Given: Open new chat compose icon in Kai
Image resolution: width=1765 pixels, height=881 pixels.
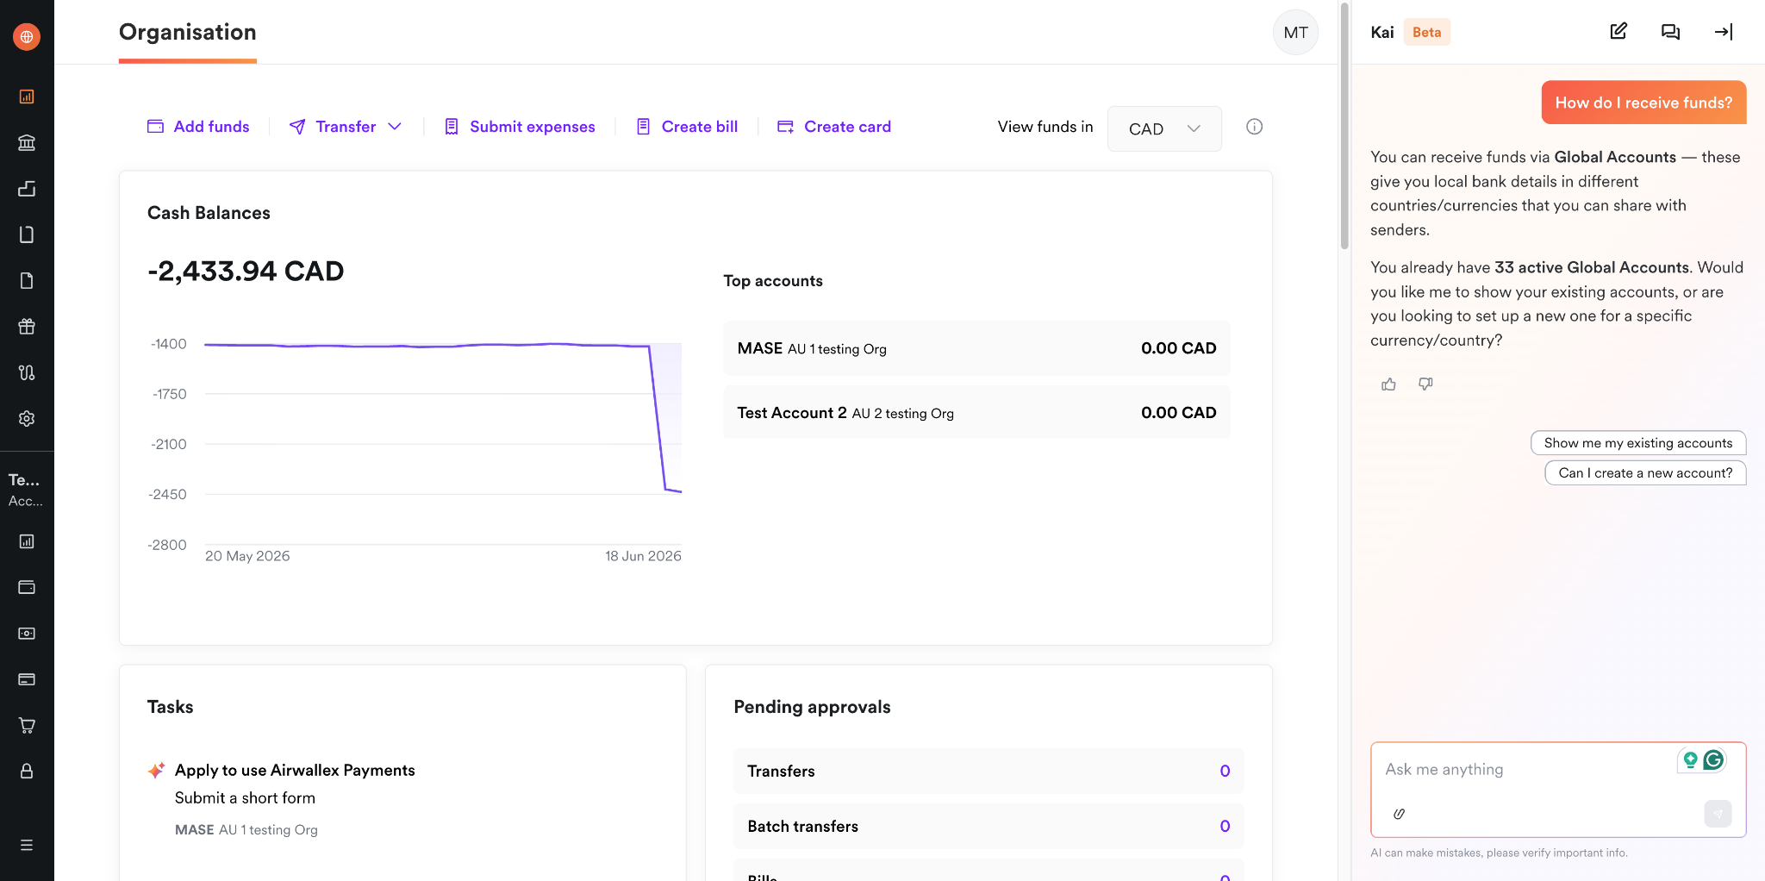Looking at the screenshot, I should pos(1618,32).
